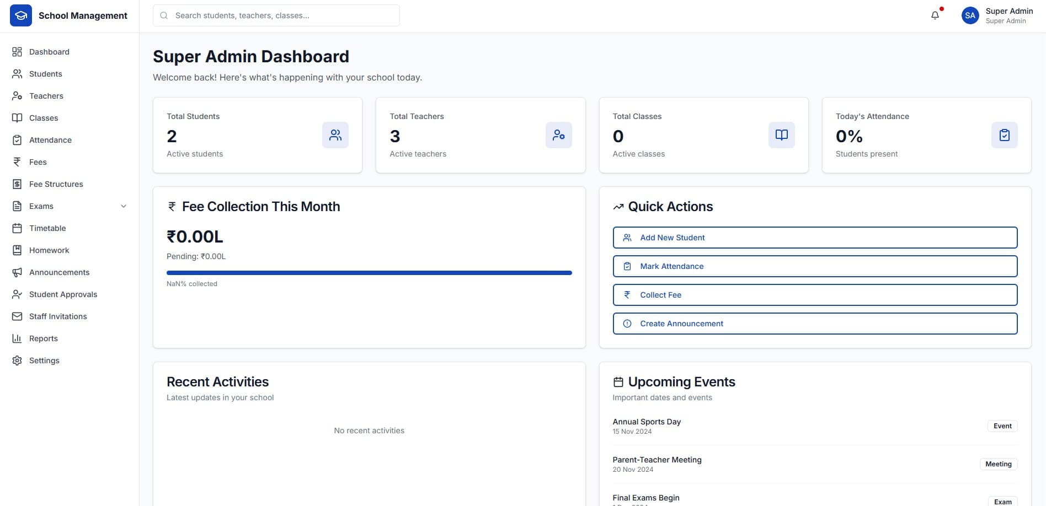1046x506 pixels.
Task: Click the search students input field
Action: [x=276, y=15]
